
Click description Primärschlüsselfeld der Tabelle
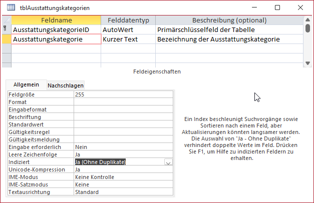click(x=229, y=29)
